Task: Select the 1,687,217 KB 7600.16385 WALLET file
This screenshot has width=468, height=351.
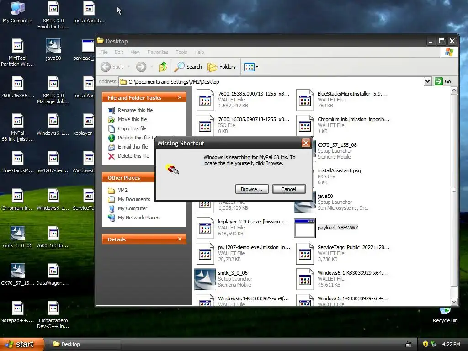Action: [x=243, y=100]
